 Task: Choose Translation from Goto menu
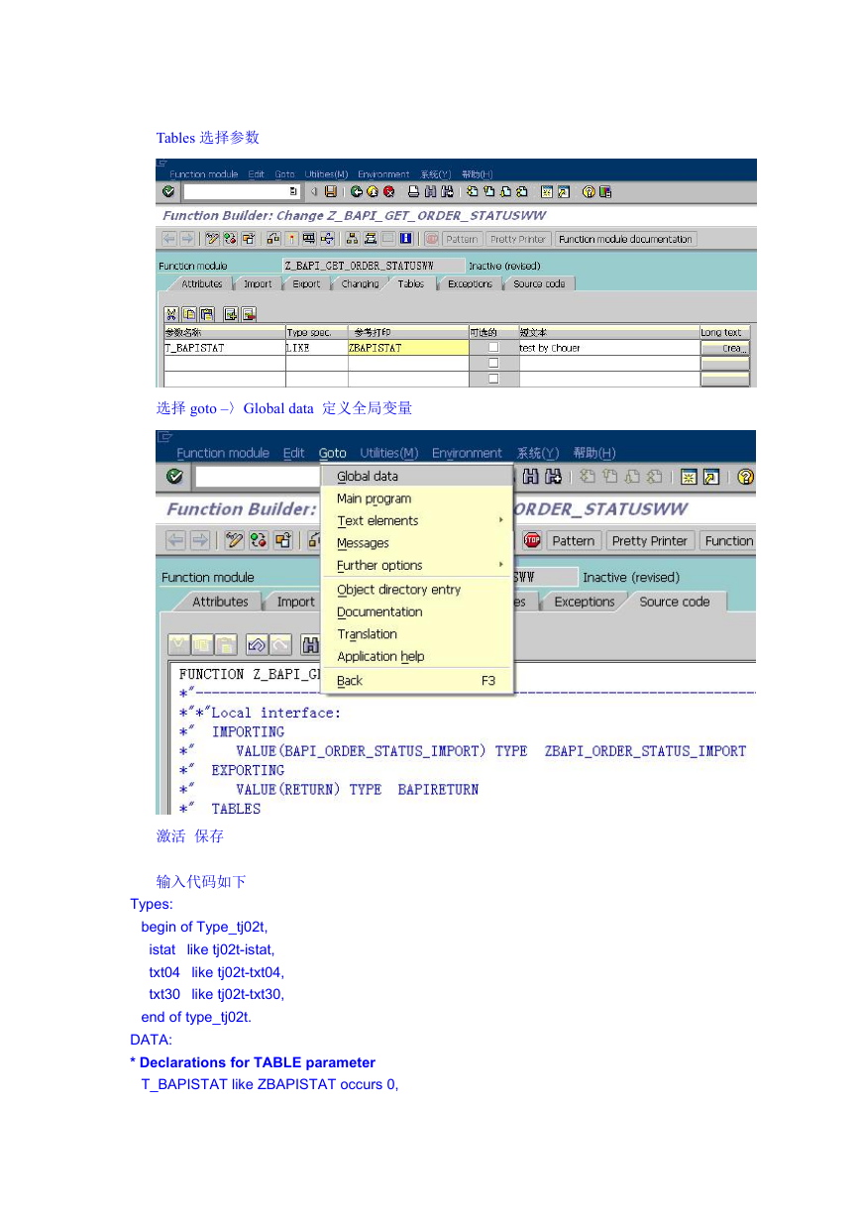(x=417, y=634)
